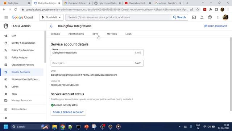Switch to the Quickstart browser tab

(x=77, y=3)
